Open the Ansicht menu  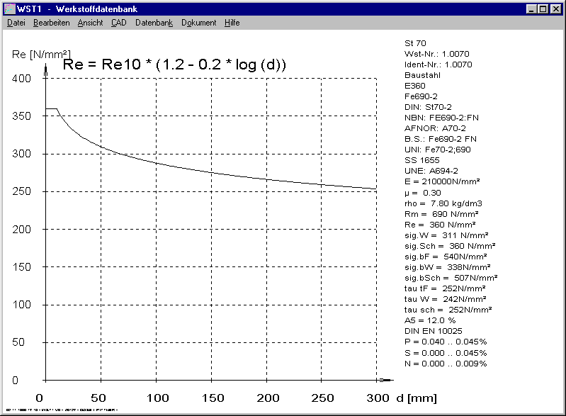point(90,23)
